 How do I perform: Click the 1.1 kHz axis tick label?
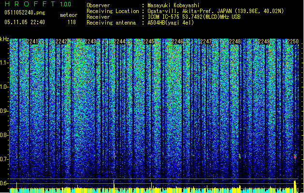coord(4,63)
